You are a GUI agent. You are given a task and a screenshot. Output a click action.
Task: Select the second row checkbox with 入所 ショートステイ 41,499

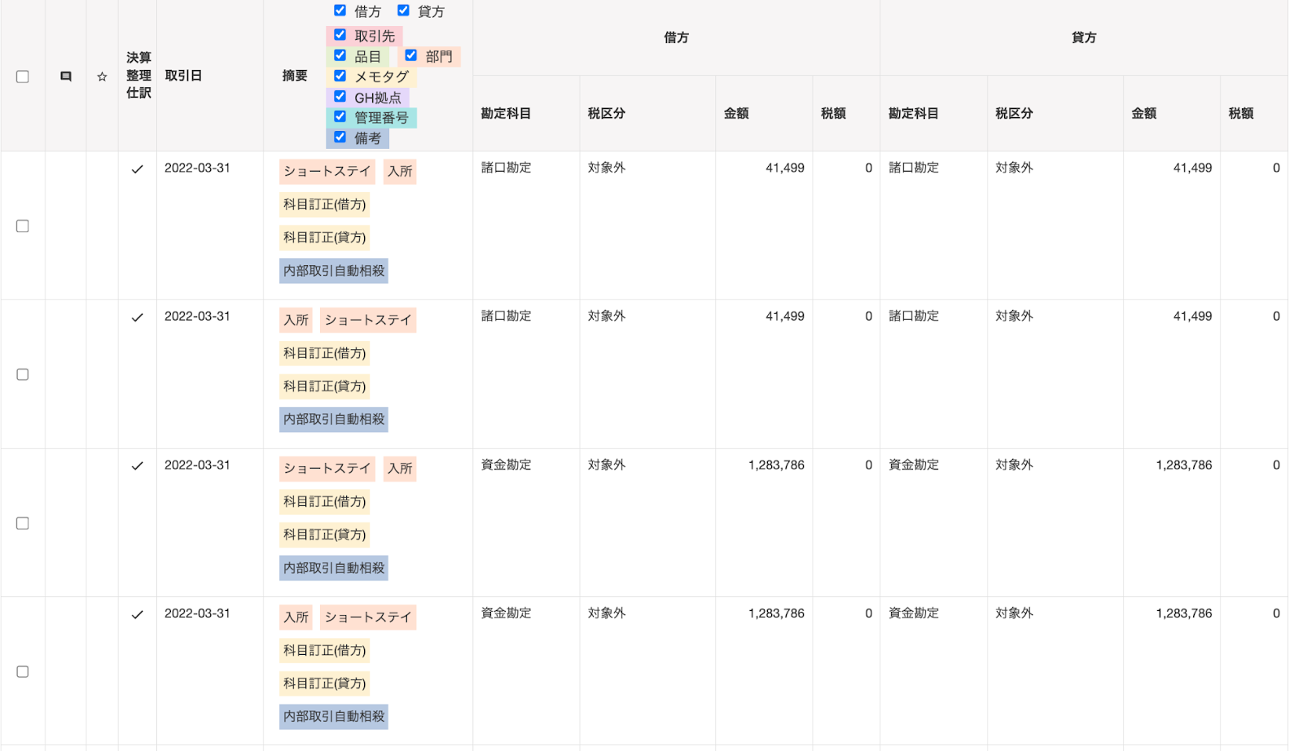23,374
